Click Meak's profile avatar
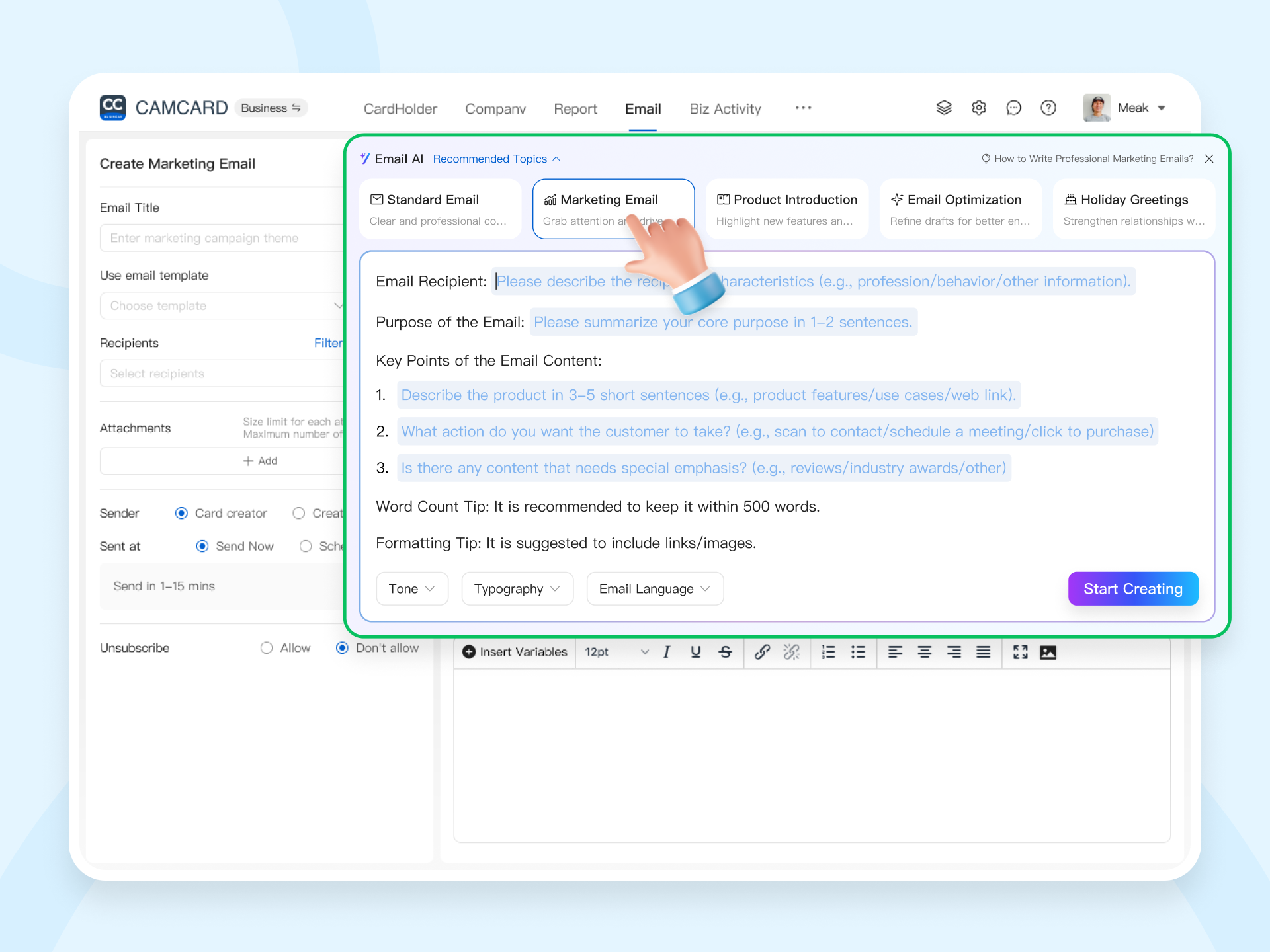The height and width of the screenshot is (952, 1270). click(1097, 108)
